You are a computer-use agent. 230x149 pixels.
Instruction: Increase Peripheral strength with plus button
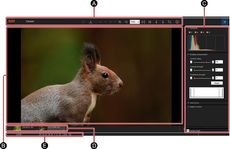click(x=213, y=78)
